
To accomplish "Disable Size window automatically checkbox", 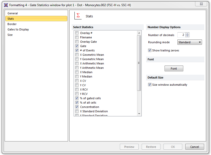I will tap(150, 85).
